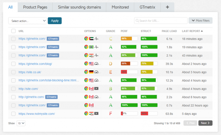Click the Chrome icon in the notmysite.com row
221x135 pixels.
click(86, 113)
